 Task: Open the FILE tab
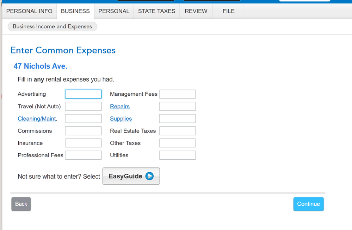[x=228, y=11]
